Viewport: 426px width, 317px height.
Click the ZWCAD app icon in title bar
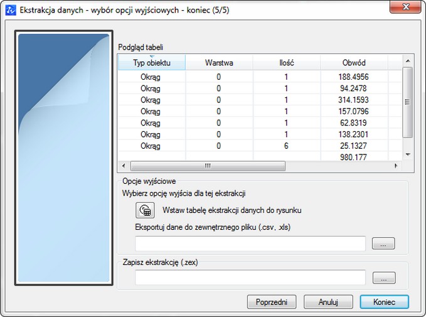click(x=11, y=10)
